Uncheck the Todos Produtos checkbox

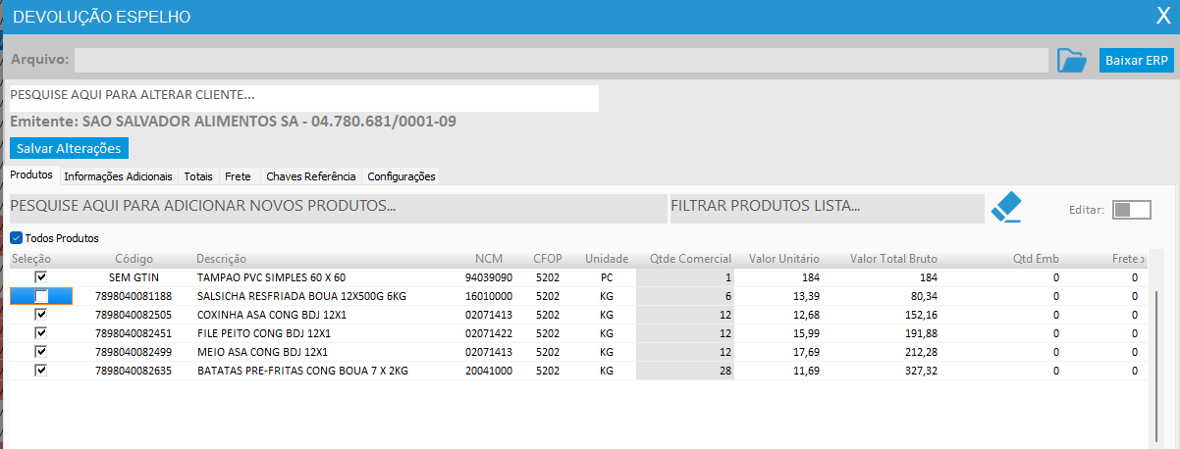pyautogui.click(x=16, y=238)
